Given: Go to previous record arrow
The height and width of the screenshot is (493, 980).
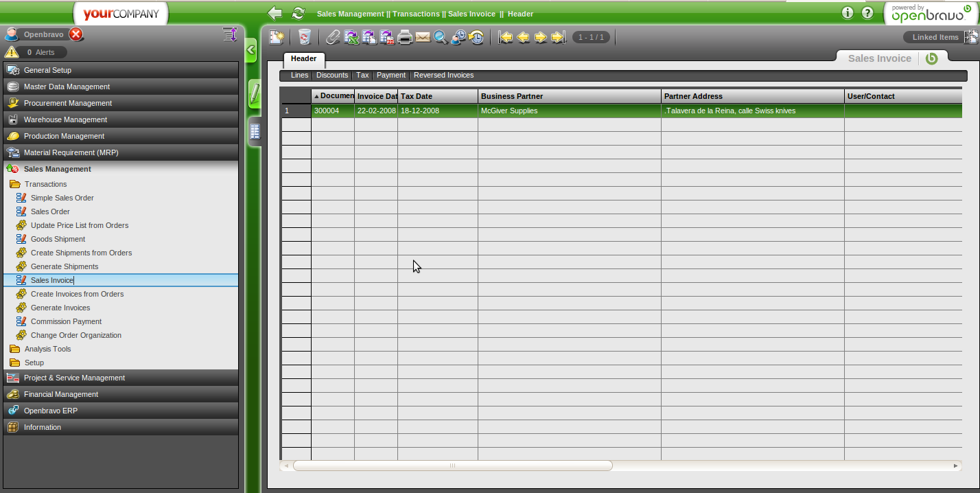Looking at the screenshot, I should point(523,37).
